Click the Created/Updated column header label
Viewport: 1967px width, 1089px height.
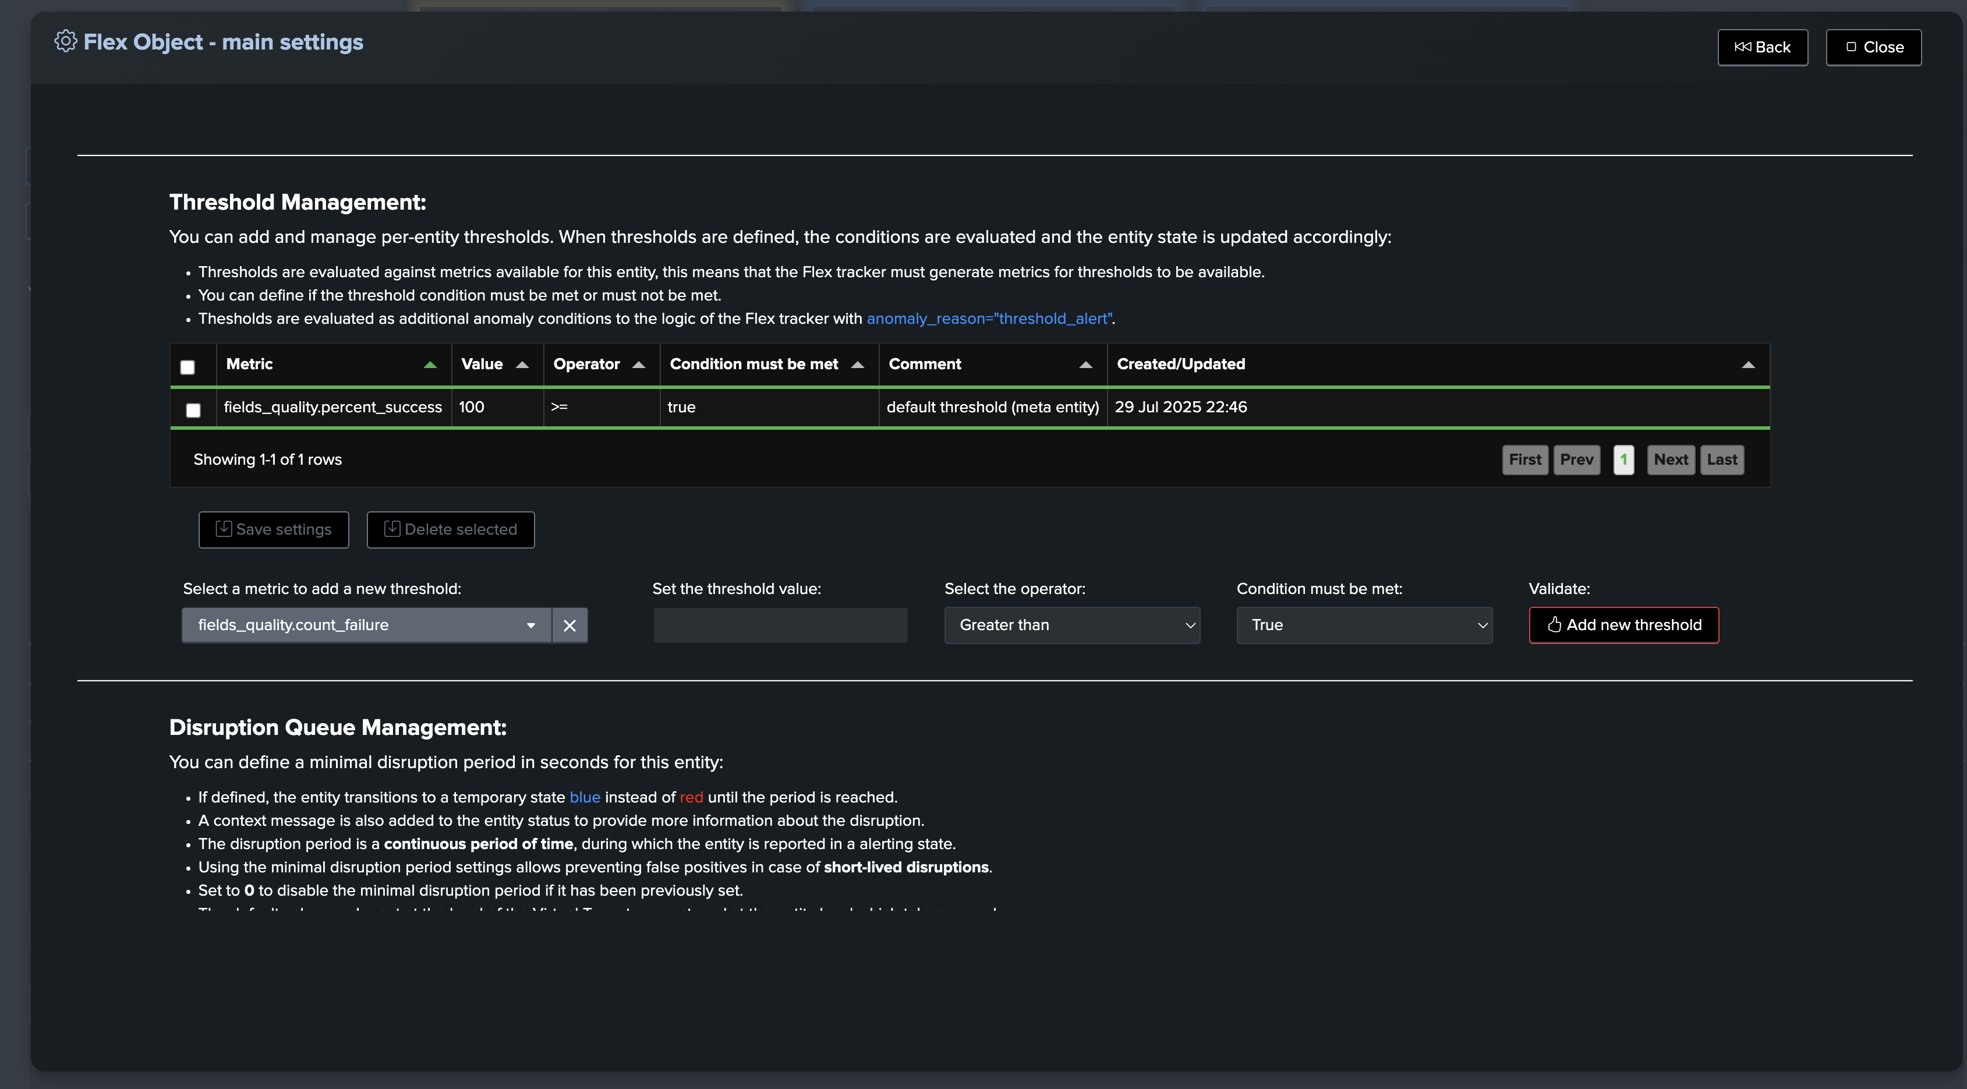pos(1180,365)
